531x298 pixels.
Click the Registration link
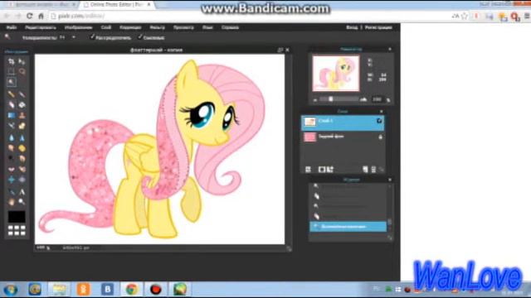(x=378, y=27)
